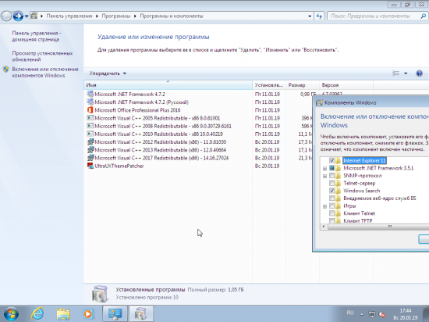
Task: Click the Visual C++ 2005 Redistributable icon
Action: pos(90,118)
